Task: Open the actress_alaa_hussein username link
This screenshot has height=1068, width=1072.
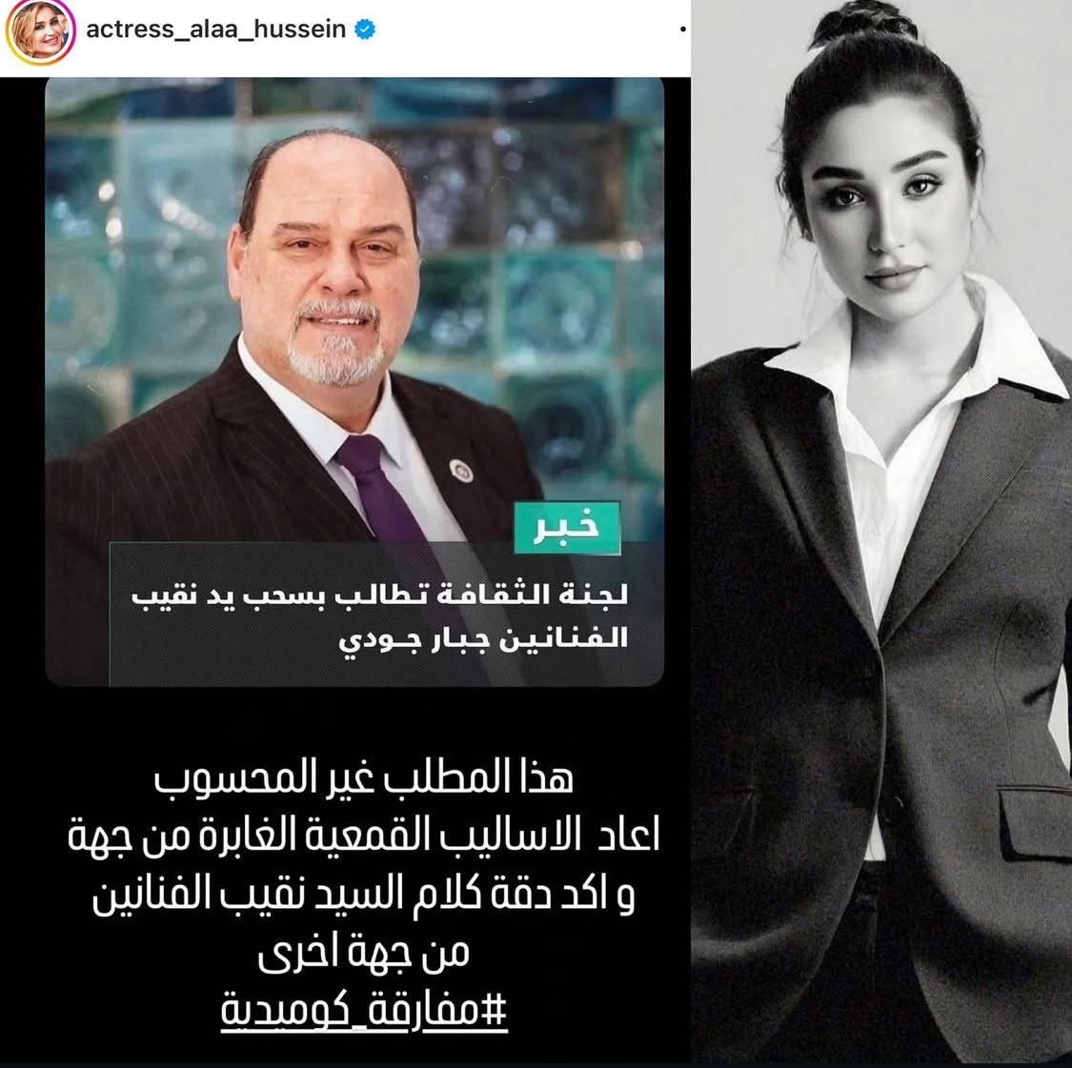Action: point(216,30)
